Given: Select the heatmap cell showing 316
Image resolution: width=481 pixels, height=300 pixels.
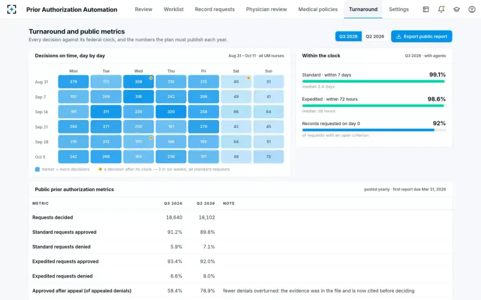Looking at the screenshot, I should point(138,96).
